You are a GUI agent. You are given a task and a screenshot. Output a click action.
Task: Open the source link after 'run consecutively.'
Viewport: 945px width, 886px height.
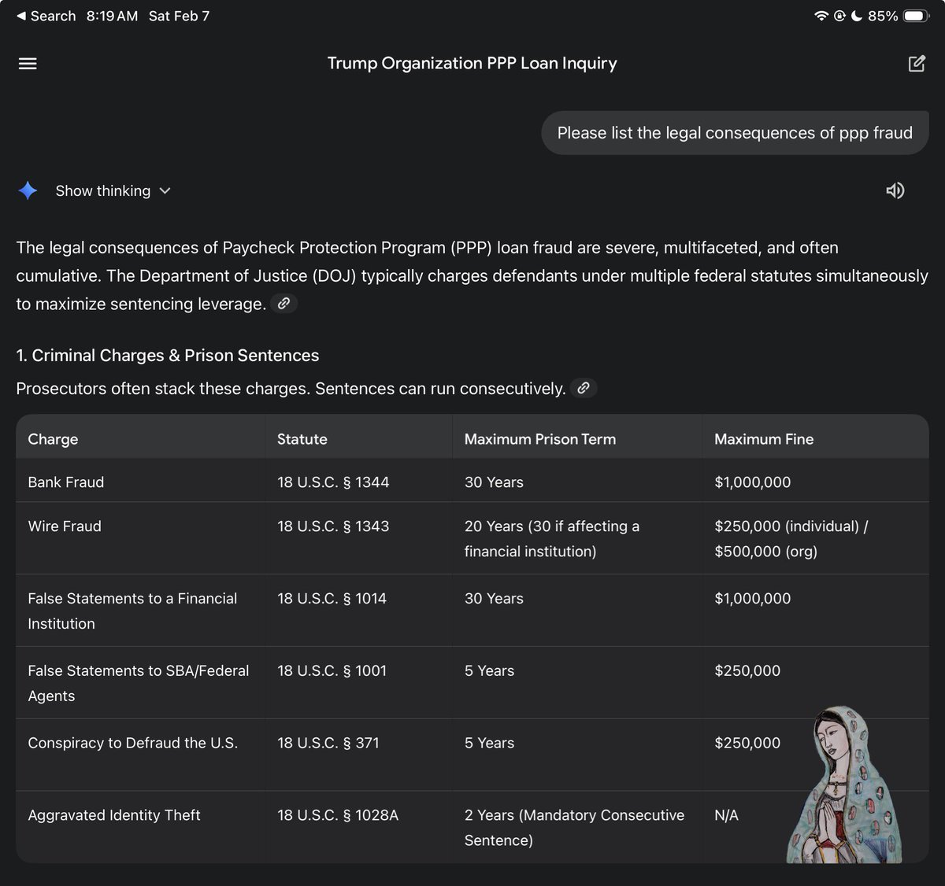(584, 389)
